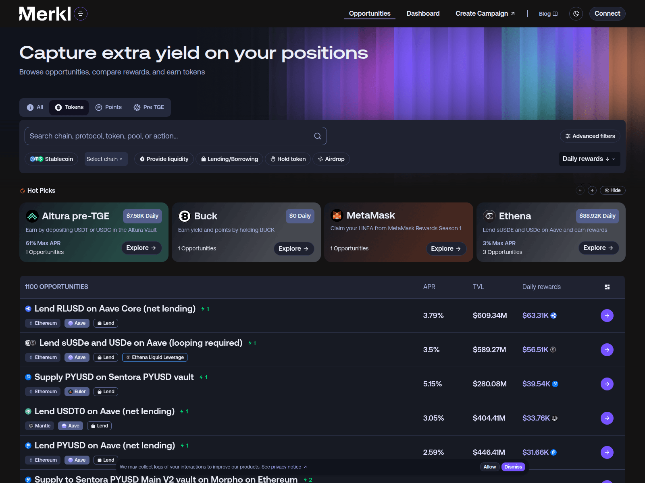Open Lend RLUSD on Aave Core title
645x483 pixels.
[x=115, y=309]
